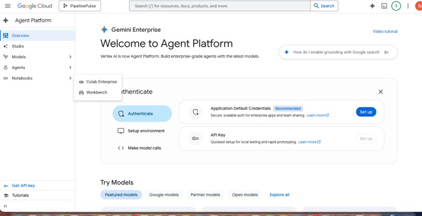The height and width of the screenshot is (216, 422).
Task: Click the Agent Platform sparkle icon in sidebar
Action: tap(6, 20)
